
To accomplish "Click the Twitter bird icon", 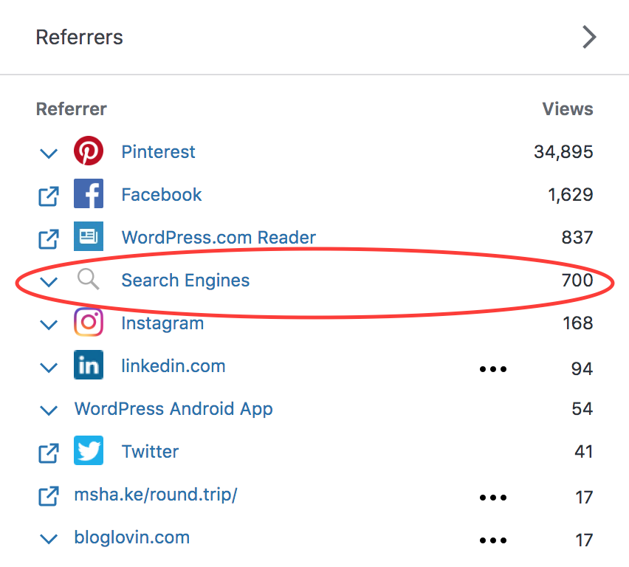I will 89,451.
